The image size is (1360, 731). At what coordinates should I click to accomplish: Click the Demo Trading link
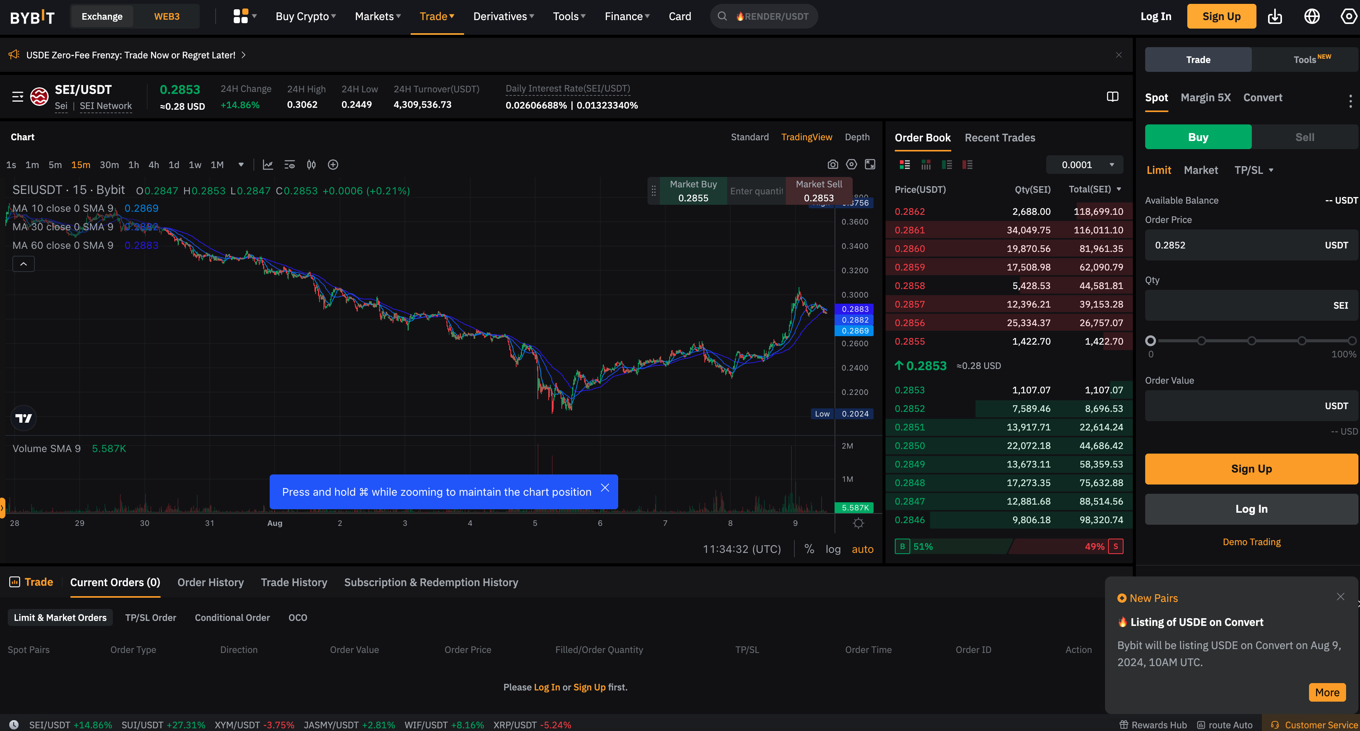click(1251, 542)
